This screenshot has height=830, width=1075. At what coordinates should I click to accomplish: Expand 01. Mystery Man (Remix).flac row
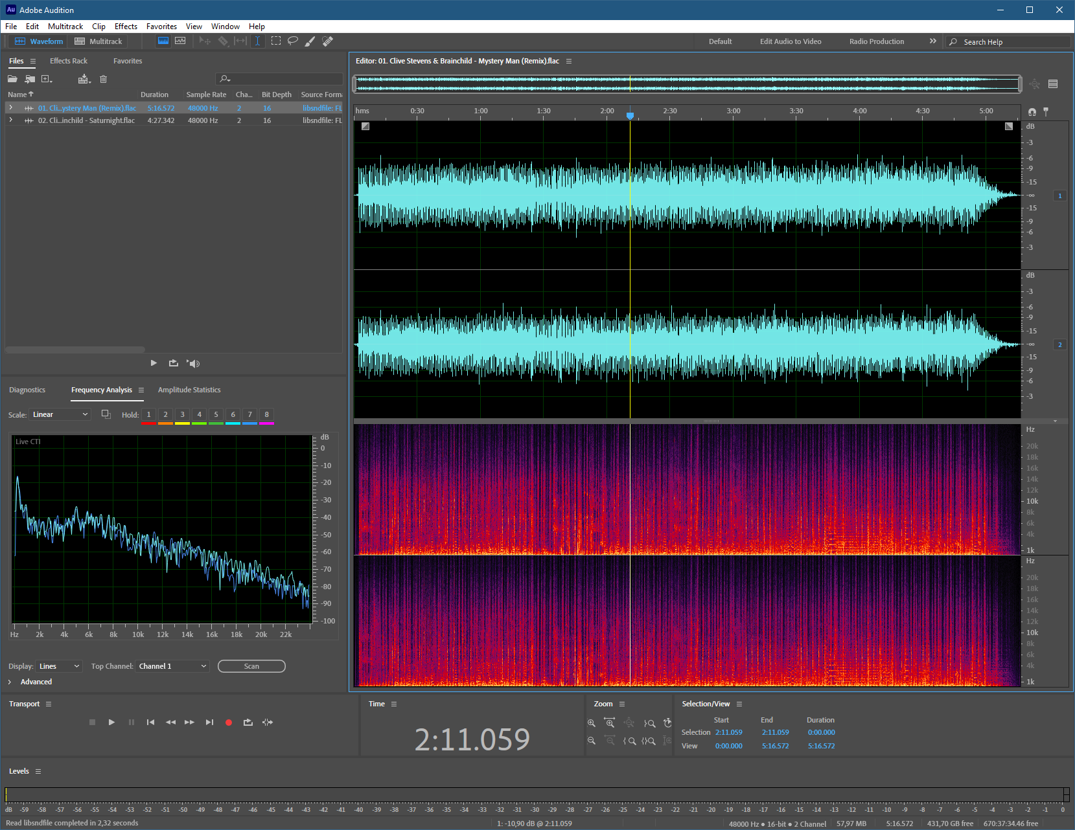tap(10, 108)
